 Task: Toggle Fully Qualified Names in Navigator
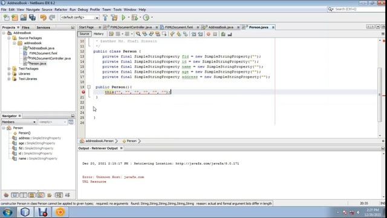click(x=50, y=195)
